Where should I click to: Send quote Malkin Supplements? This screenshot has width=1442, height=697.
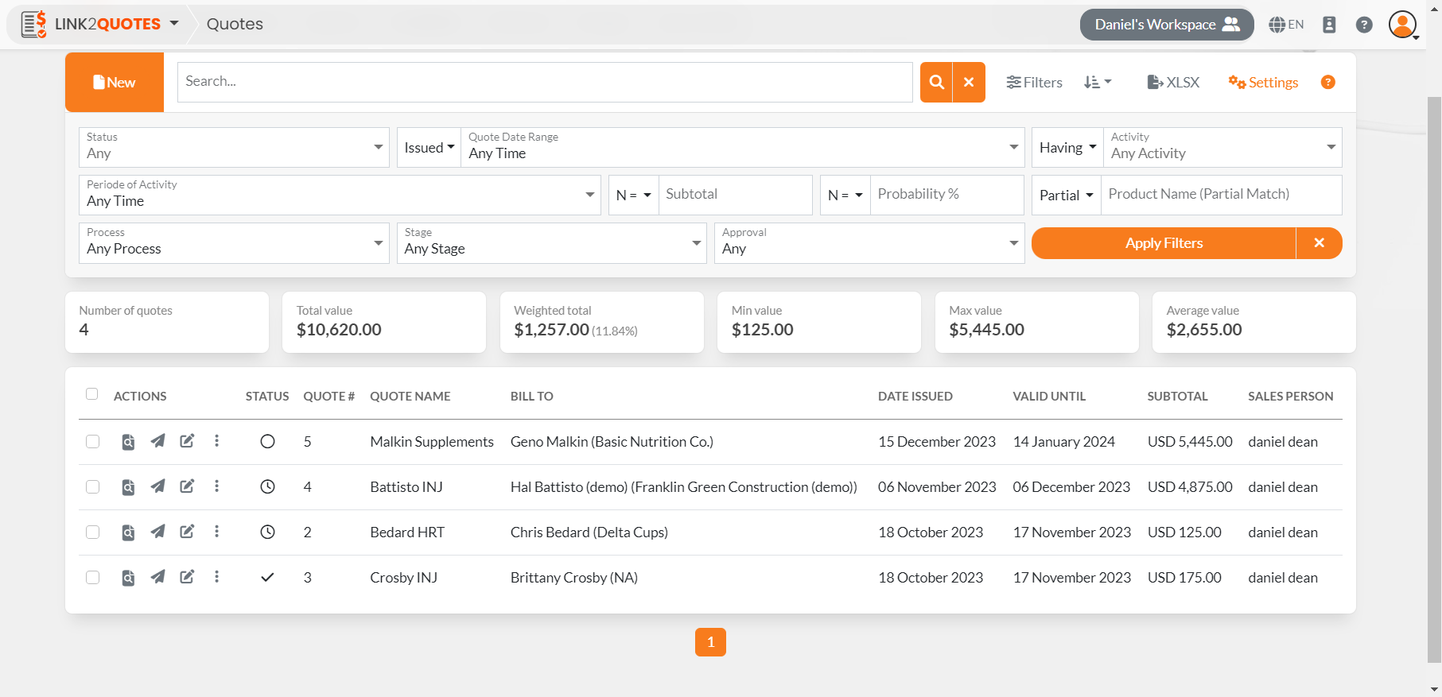point(158,441)
